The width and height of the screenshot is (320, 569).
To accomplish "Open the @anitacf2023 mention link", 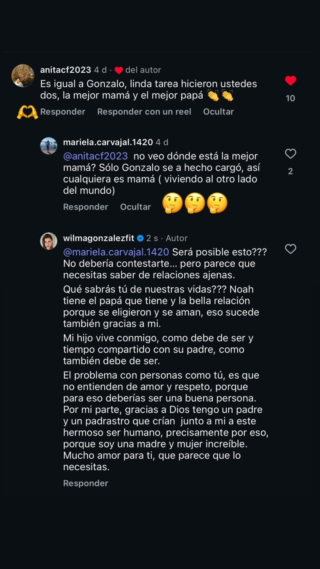I will [x=96, y=156].
